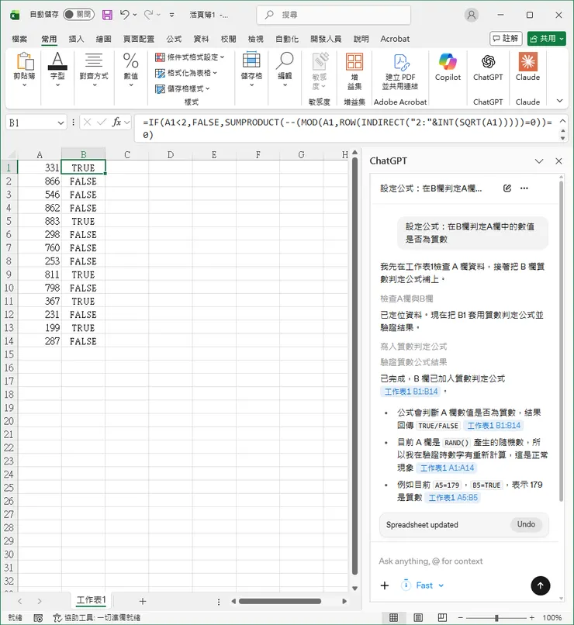574x625 pixels.
Task: Open the ChatGPT pane options chevron
Action: coord(539,161)
